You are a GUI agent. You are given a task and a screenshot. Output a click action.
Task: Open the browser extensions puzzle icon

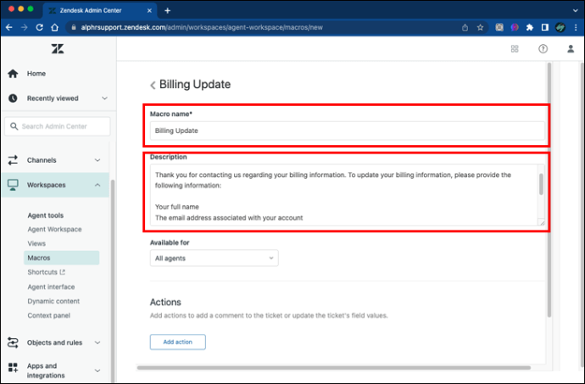[x=529, y=27]
